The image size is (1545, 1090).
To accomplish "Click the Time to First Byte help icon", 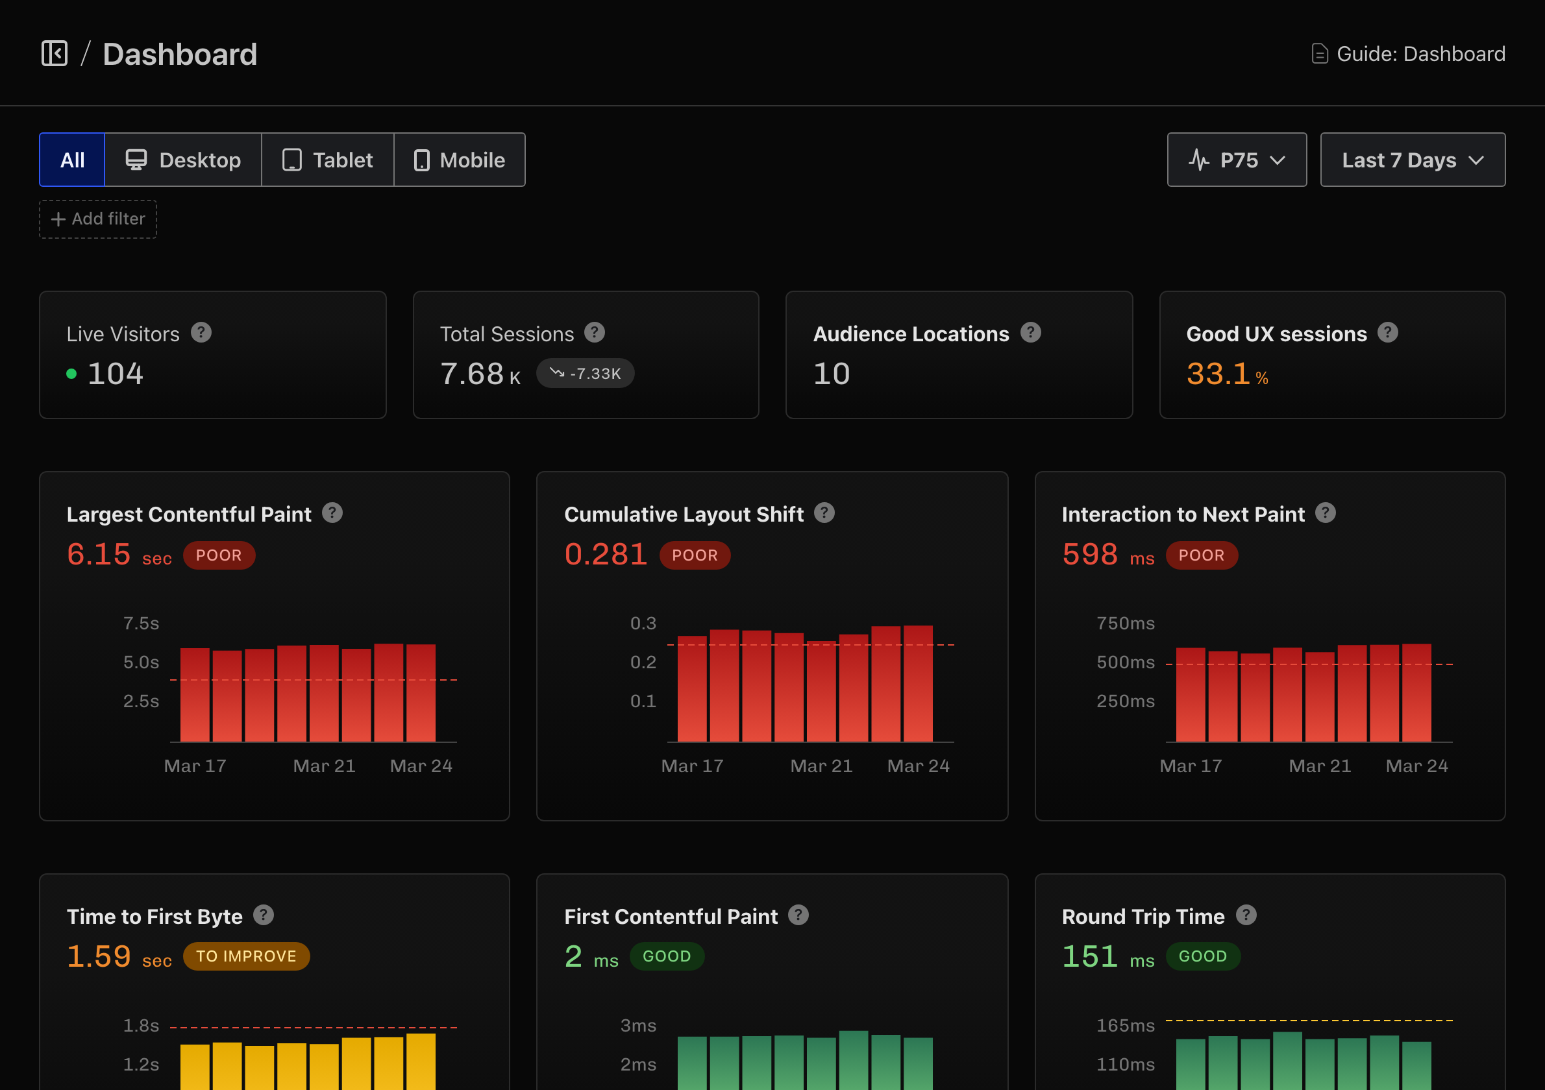I will point(264,915).
